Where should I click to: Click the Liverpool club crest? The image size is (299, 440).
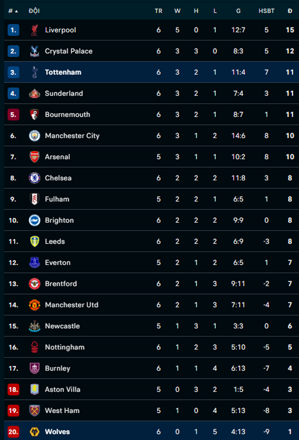pyautogui.click(x=34, y=30)
